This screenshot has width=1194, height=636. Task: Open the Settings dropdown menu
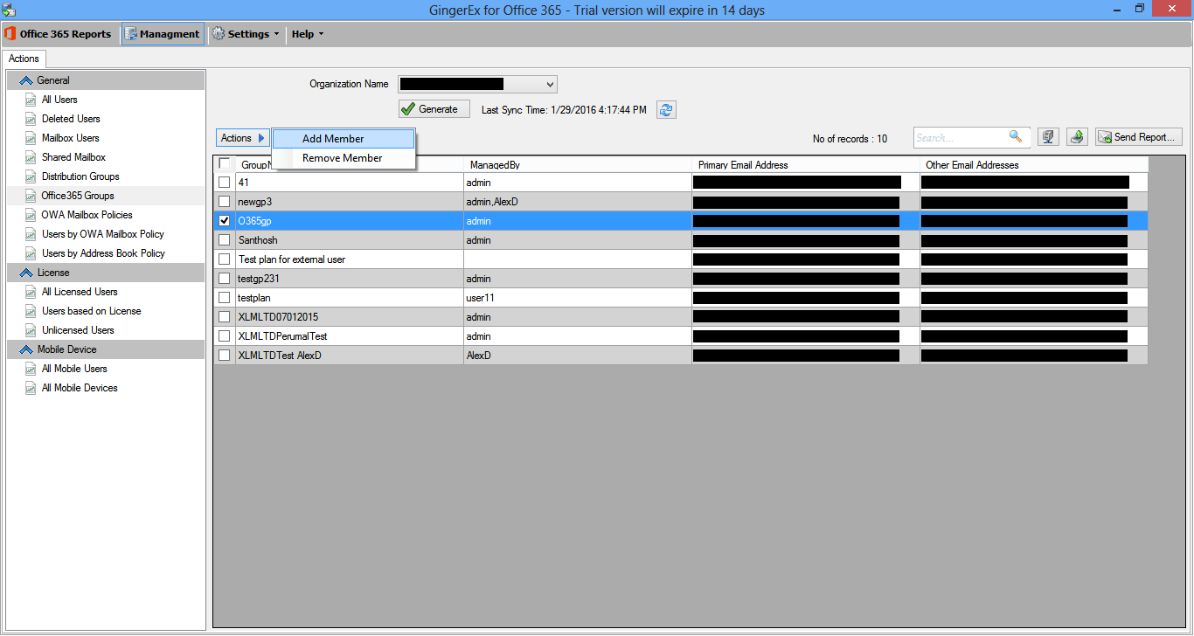click(246, 34)
